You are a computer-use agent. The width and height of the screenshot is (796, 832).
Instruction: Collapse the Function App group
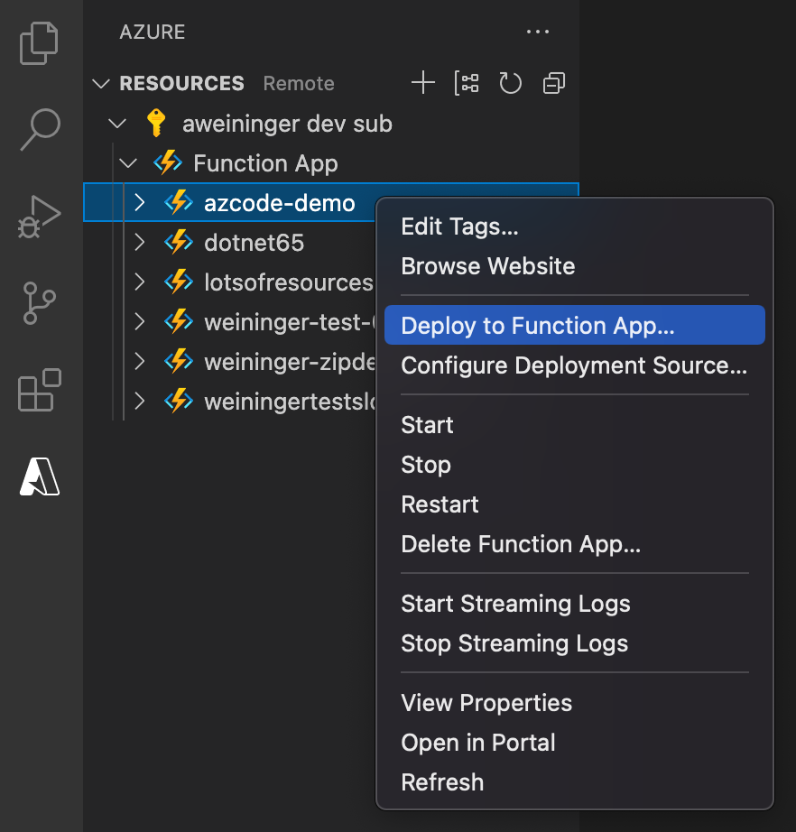[128, 163]
